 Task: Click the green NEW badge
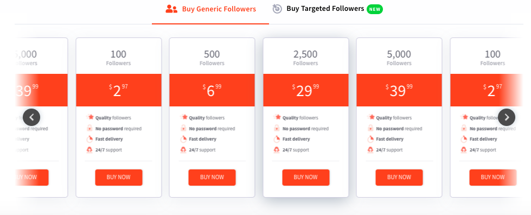click(x=375, y=9)
